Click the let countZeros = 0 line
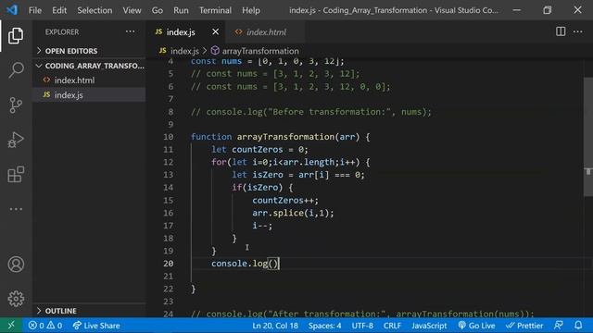 coord(259,150)
